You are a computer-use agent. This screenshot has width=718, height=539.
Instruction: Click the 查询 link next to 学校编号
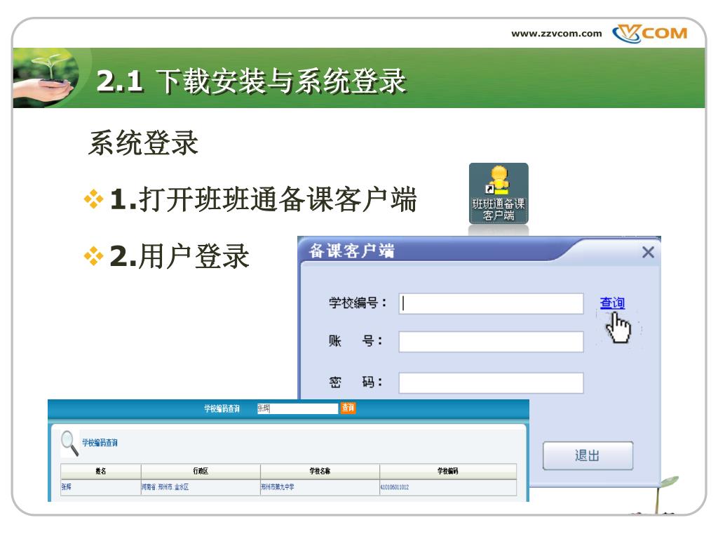point(612,303)
